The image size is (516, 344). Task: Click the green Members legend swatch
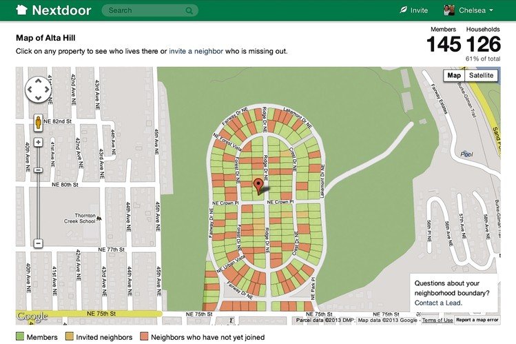pos(20,336)
